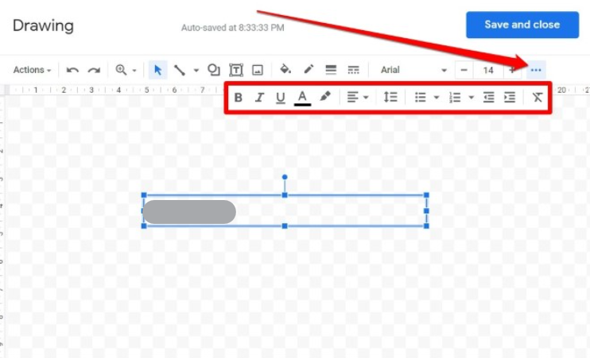
Task: Apply a numbered list
Action: pos(455,98)
